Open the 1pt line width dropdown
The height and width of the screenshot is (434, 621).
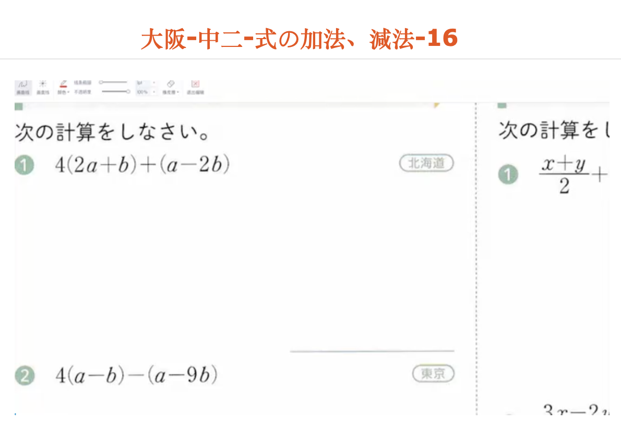(155, 82)
